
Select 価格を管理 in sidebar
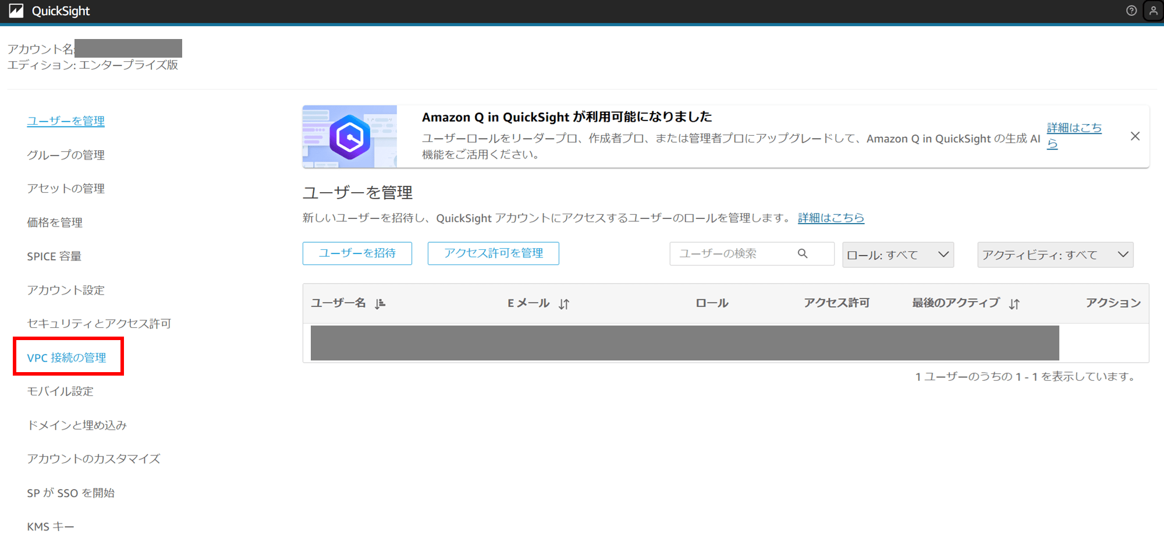click(x=55, y=222)
